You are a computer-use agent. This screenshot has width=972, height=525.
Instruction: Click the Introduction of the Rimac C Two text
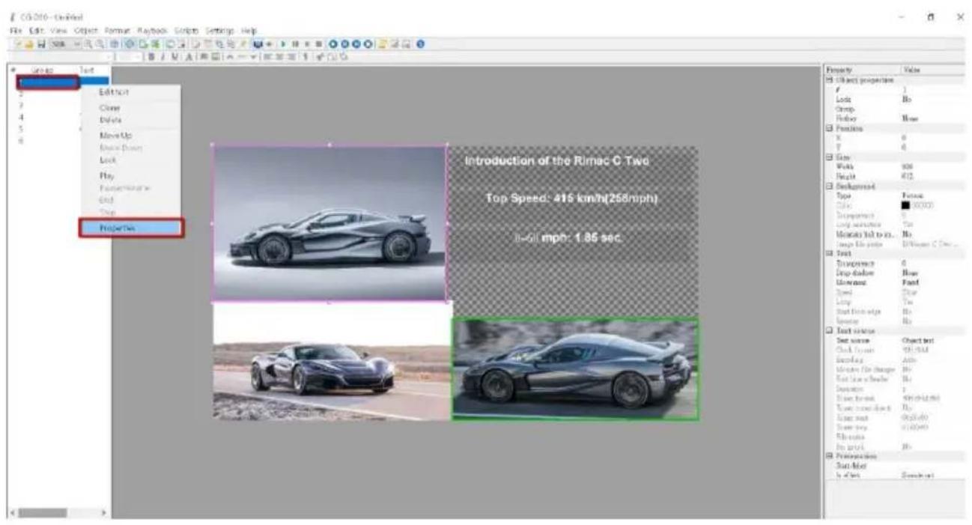tap(558, 161)
